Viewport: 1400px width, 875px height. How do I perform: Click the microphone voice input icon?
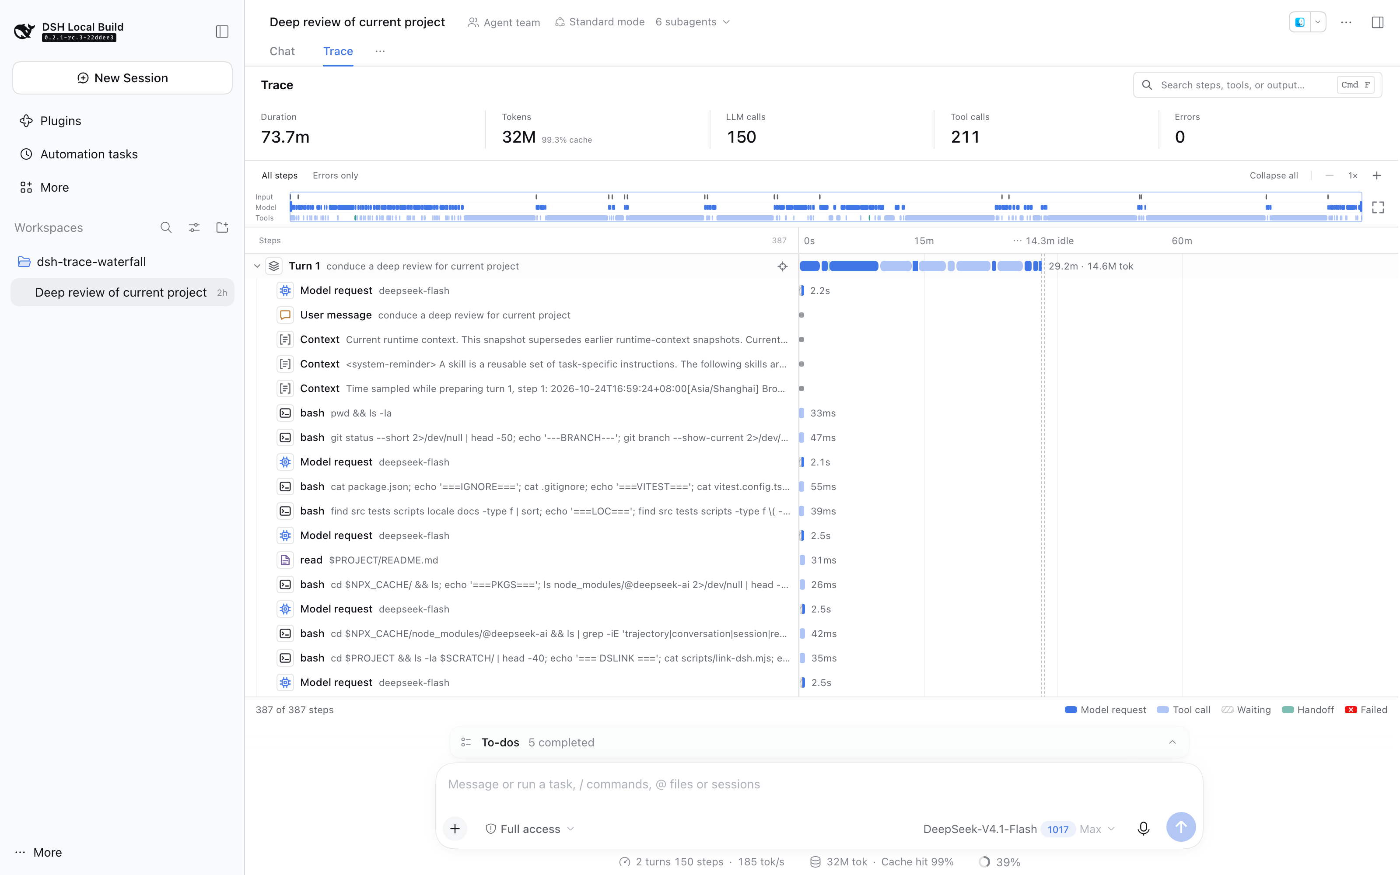click(1143, 829)
